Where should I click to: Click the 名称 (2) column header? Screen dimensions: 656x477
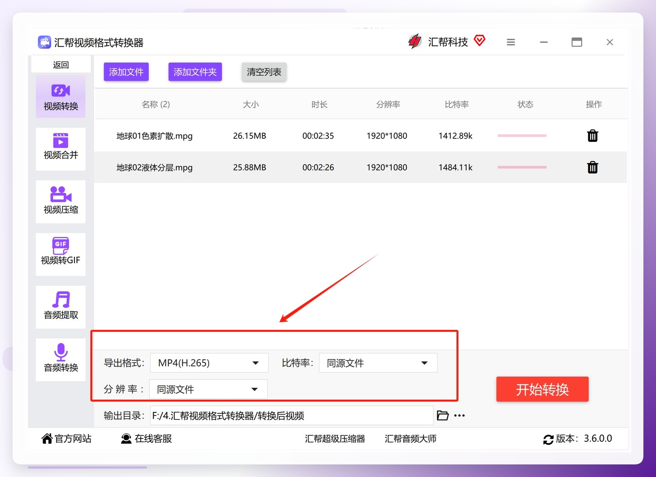(x=156, y=104)
